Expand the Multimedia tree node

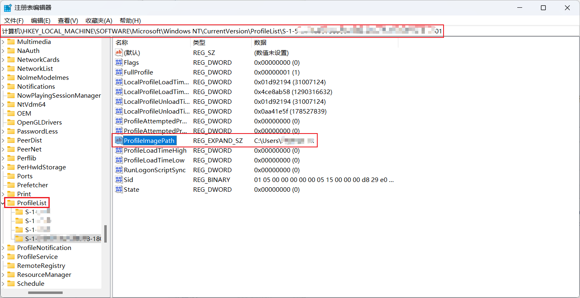pyautogui.click(x=3, y=42)
